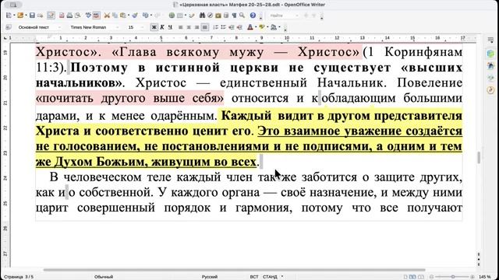
Task: Open the Undo history dropdown arrow
Action: [x=150, y=16]
